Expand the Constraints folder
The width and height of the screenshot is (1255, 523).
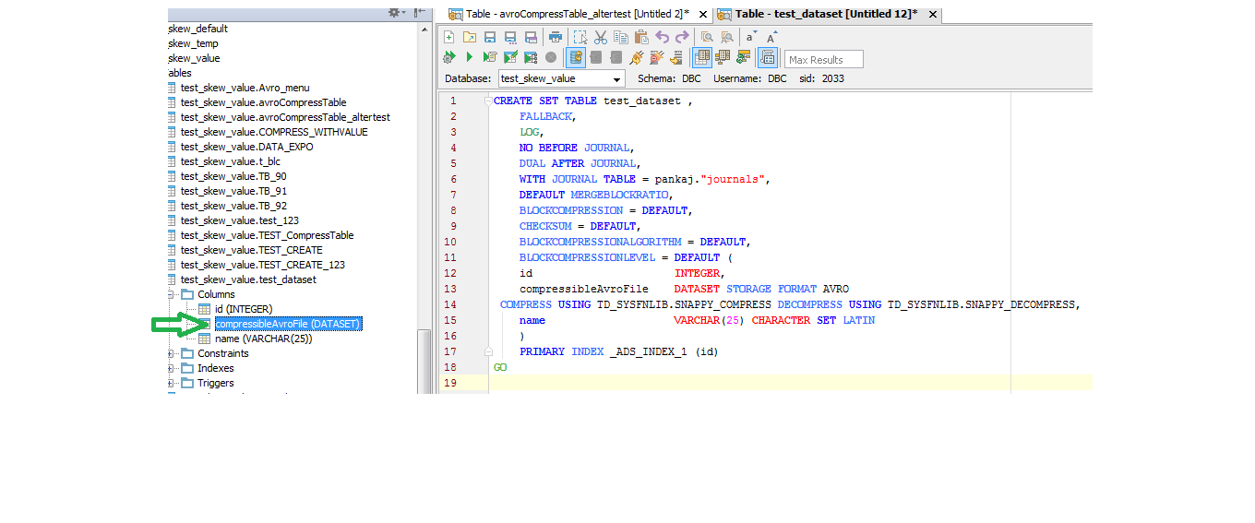point(172,353)
